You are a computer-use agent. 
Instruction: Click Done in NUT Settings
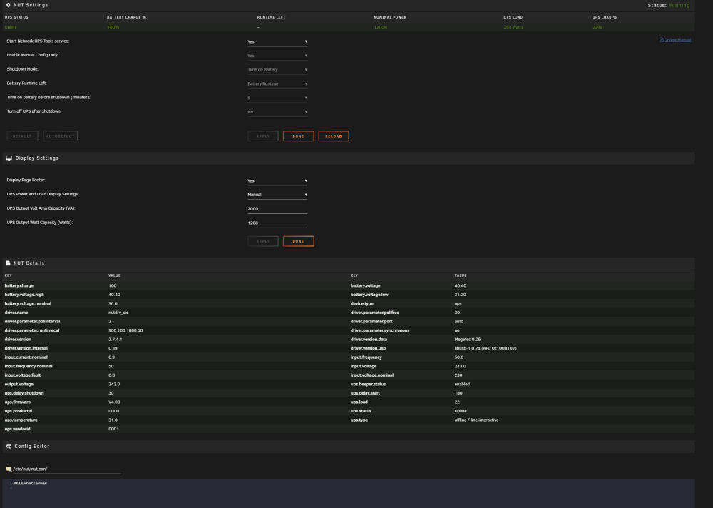coord(298,136)
